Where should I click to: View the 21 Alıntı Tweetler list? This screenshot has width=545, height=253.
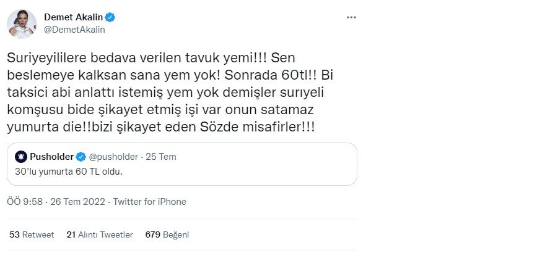99,234
